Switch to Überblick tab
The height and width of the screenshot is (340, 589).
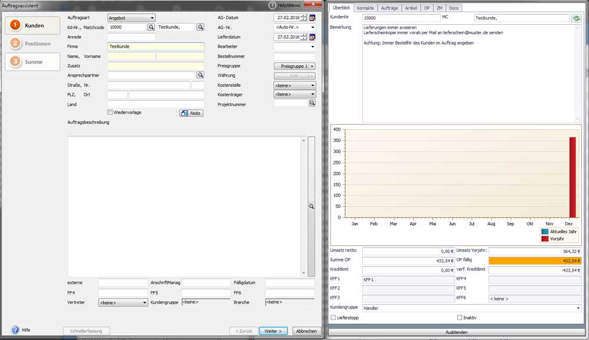[341, 8]
